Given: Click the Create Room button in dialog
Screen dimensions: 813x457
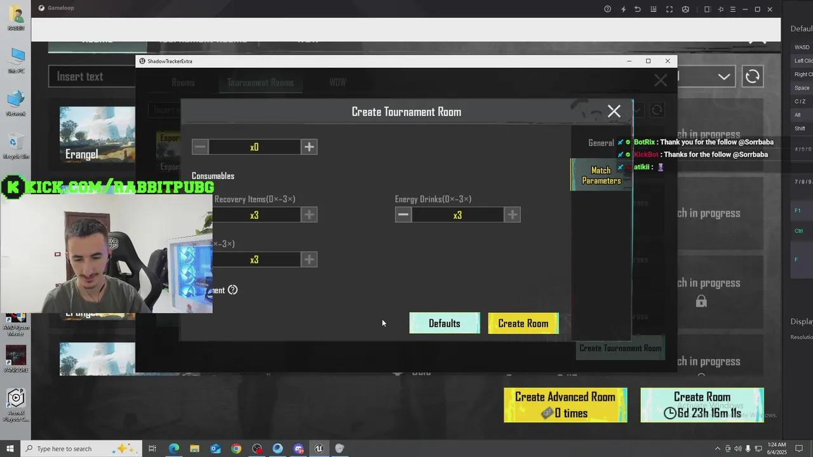Looking at the screenshot, I should (523, 323).
